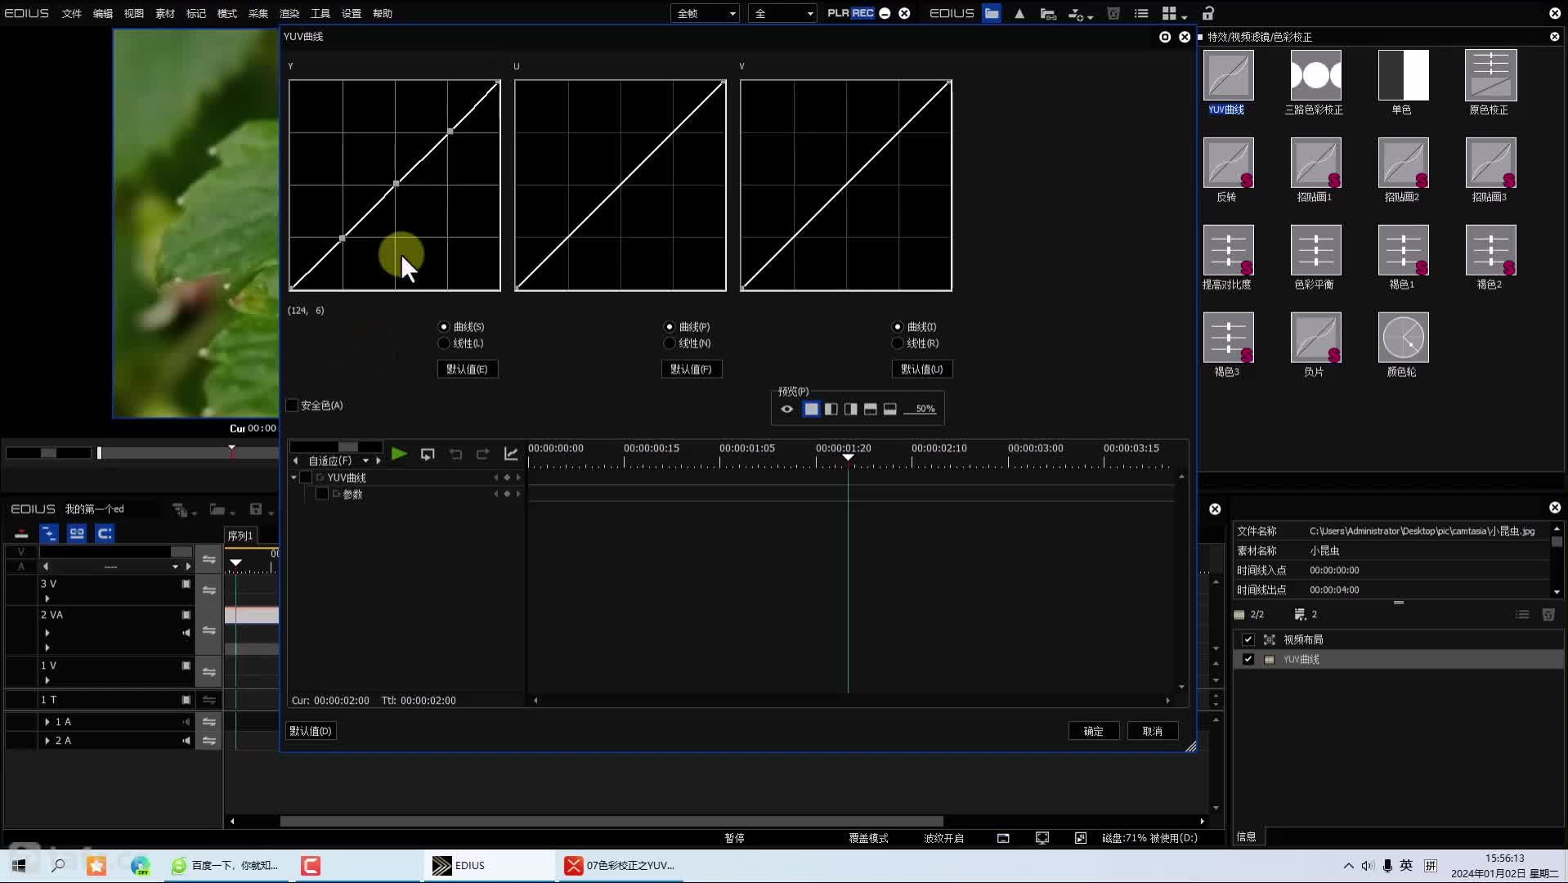This screenshot has width=1568, height=883.
Task: Enable keyframes checkbox for YUV曲线 row
Action: 306,477
